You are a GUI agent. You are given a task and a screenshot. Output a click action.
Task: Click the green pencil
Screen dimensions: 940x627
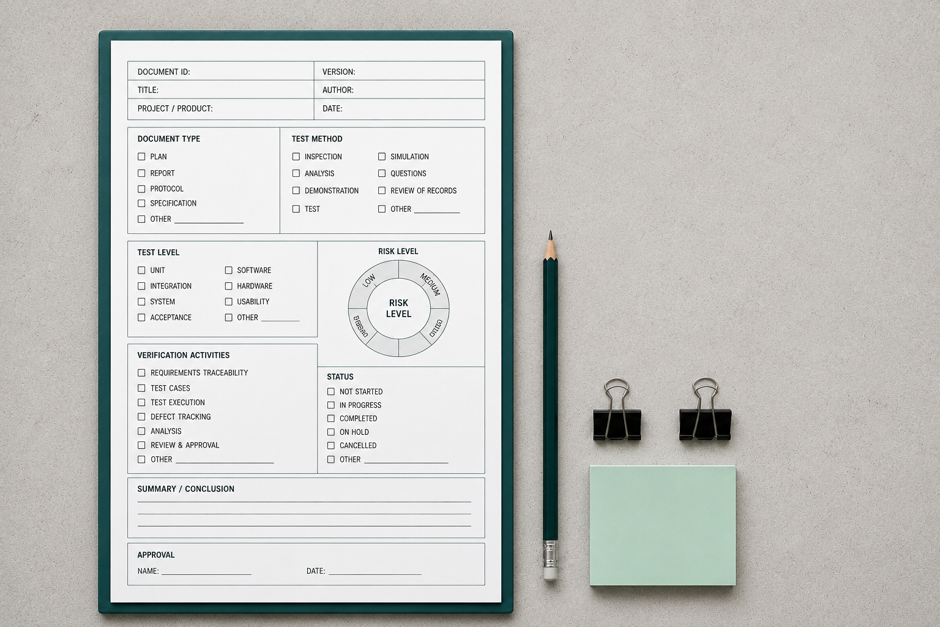point(550,405)
